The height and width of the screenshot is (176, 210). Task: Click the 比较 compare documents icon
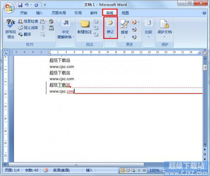pos(149,23)
